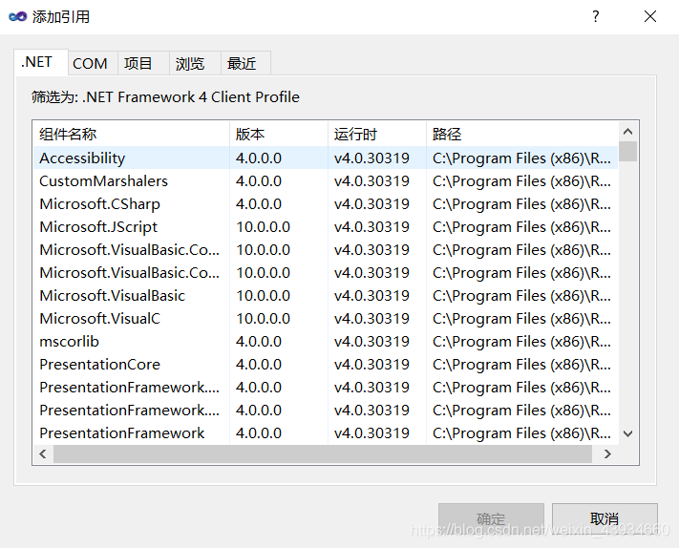
Task: Open the COM tab
Action: click(93, 64)
